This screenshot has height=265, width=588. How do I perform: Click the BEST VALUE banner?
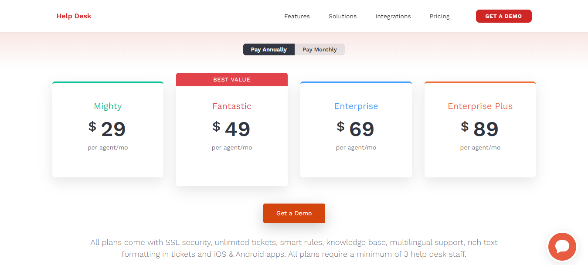(x=231, y=79)
